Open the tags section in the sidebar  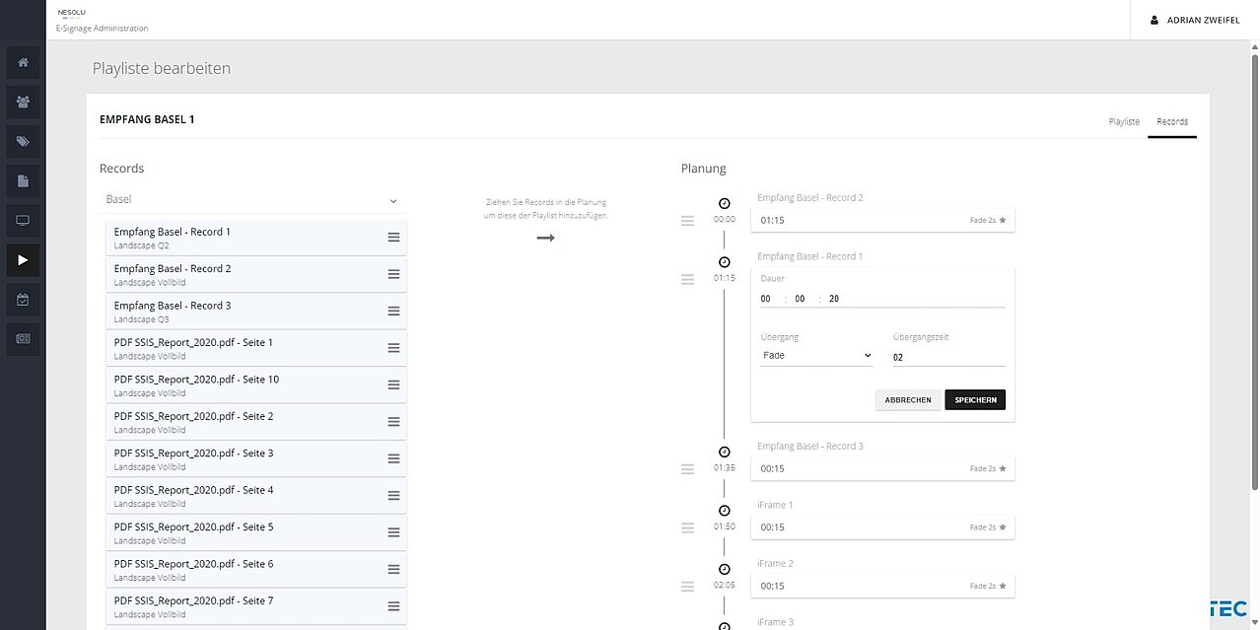23,141
